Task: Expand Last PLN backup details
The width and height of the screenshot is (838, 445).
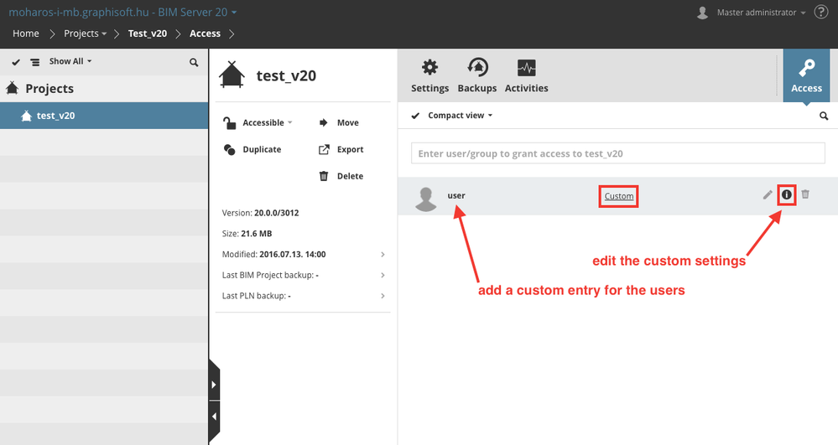Action: (x=383, y=296)
